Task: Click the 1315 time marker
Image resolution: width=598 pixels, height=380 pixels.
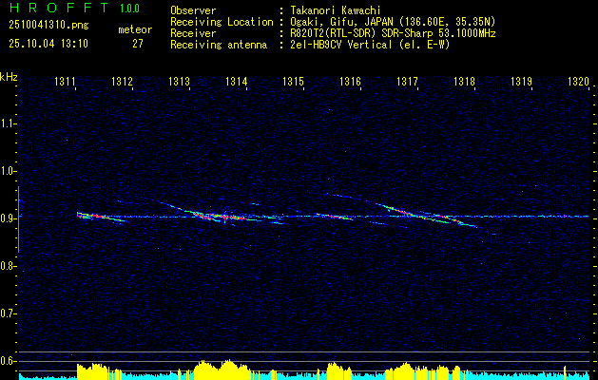Action: pyautogui.click(x=293, y=82)
